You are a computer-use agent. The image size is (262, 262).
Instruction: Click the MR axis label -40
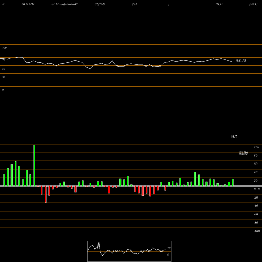point(256,206)
